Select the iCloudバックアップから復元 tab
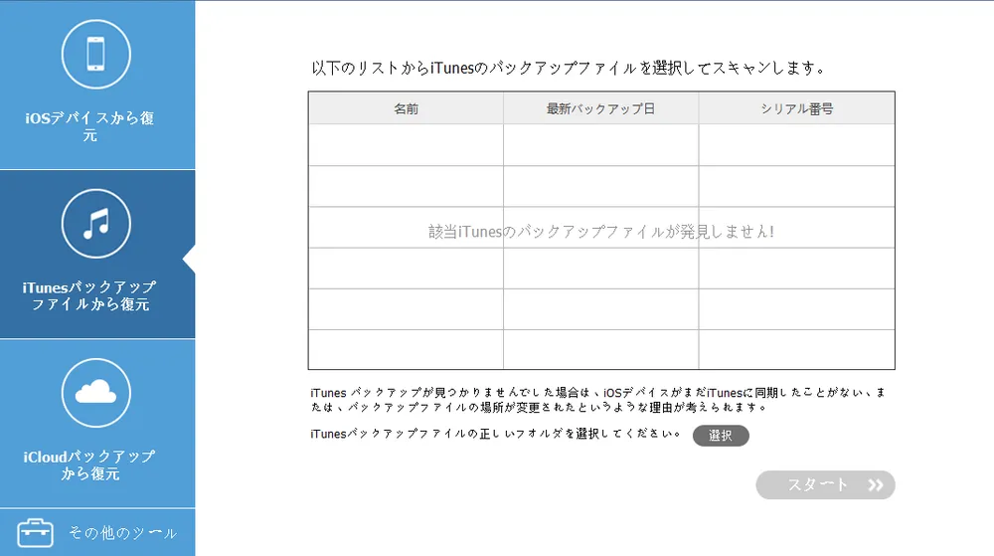Image resolution: width=994 pixels, height=556 pixels. pyautogui.click(x=97, y=424)
